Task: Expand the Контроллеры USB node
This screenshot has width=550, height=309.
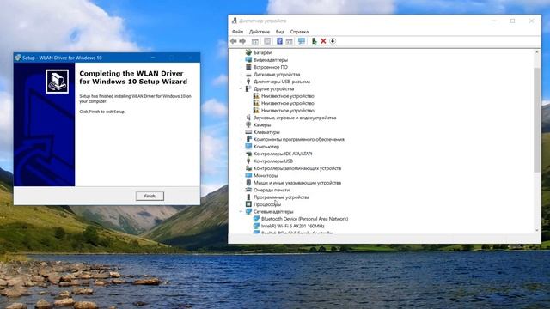Action: pyautogui.click(x=241, y=161)
